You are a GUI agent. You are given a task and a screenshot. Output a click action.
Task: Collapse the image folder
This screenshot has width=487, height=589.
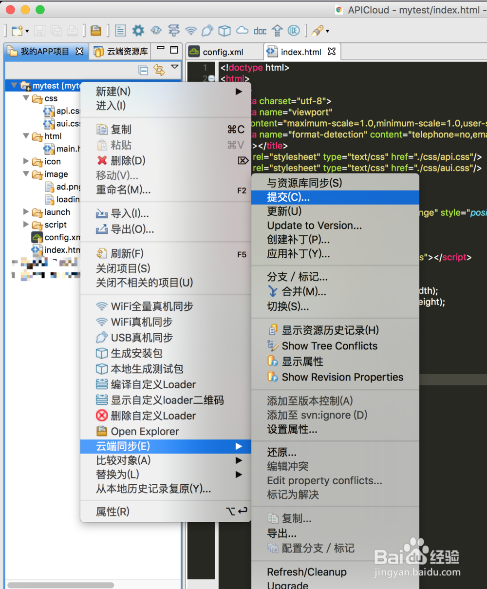[26, 174]
